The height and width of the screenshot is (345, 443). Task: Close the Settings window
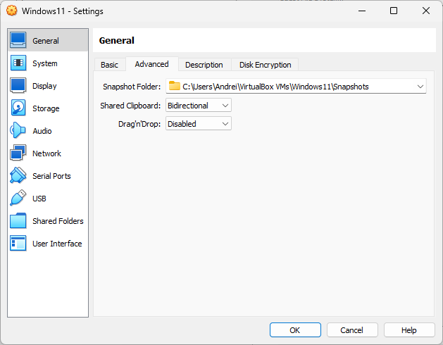pos(426,11)
